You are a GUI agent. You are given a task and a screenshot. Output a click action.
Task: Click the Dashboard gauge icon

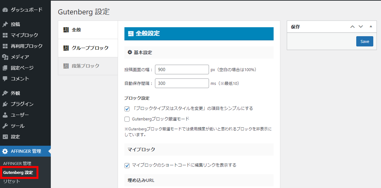tap(5, 10)
